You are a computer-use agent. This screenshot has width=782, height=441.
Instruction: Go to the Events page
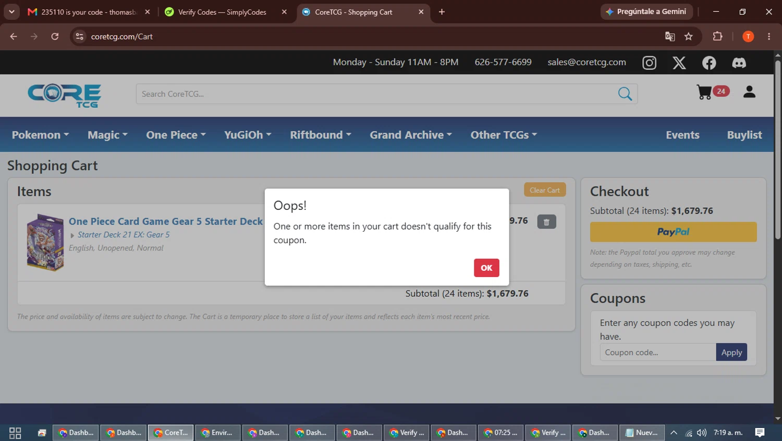682,135
